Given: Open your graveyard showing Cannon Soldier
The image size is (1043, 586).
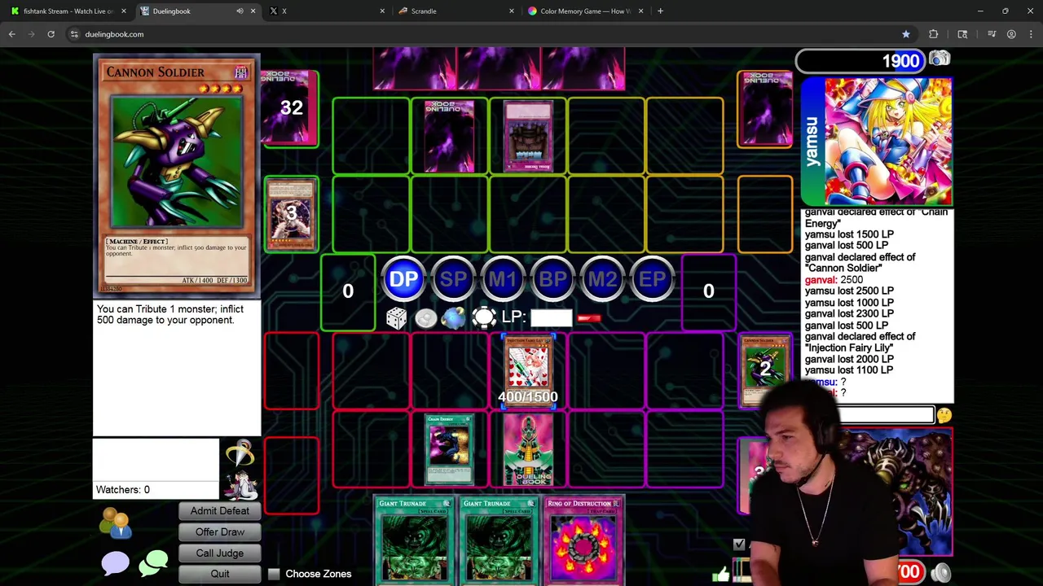Looking at the screenshot, I should [764, 370].
